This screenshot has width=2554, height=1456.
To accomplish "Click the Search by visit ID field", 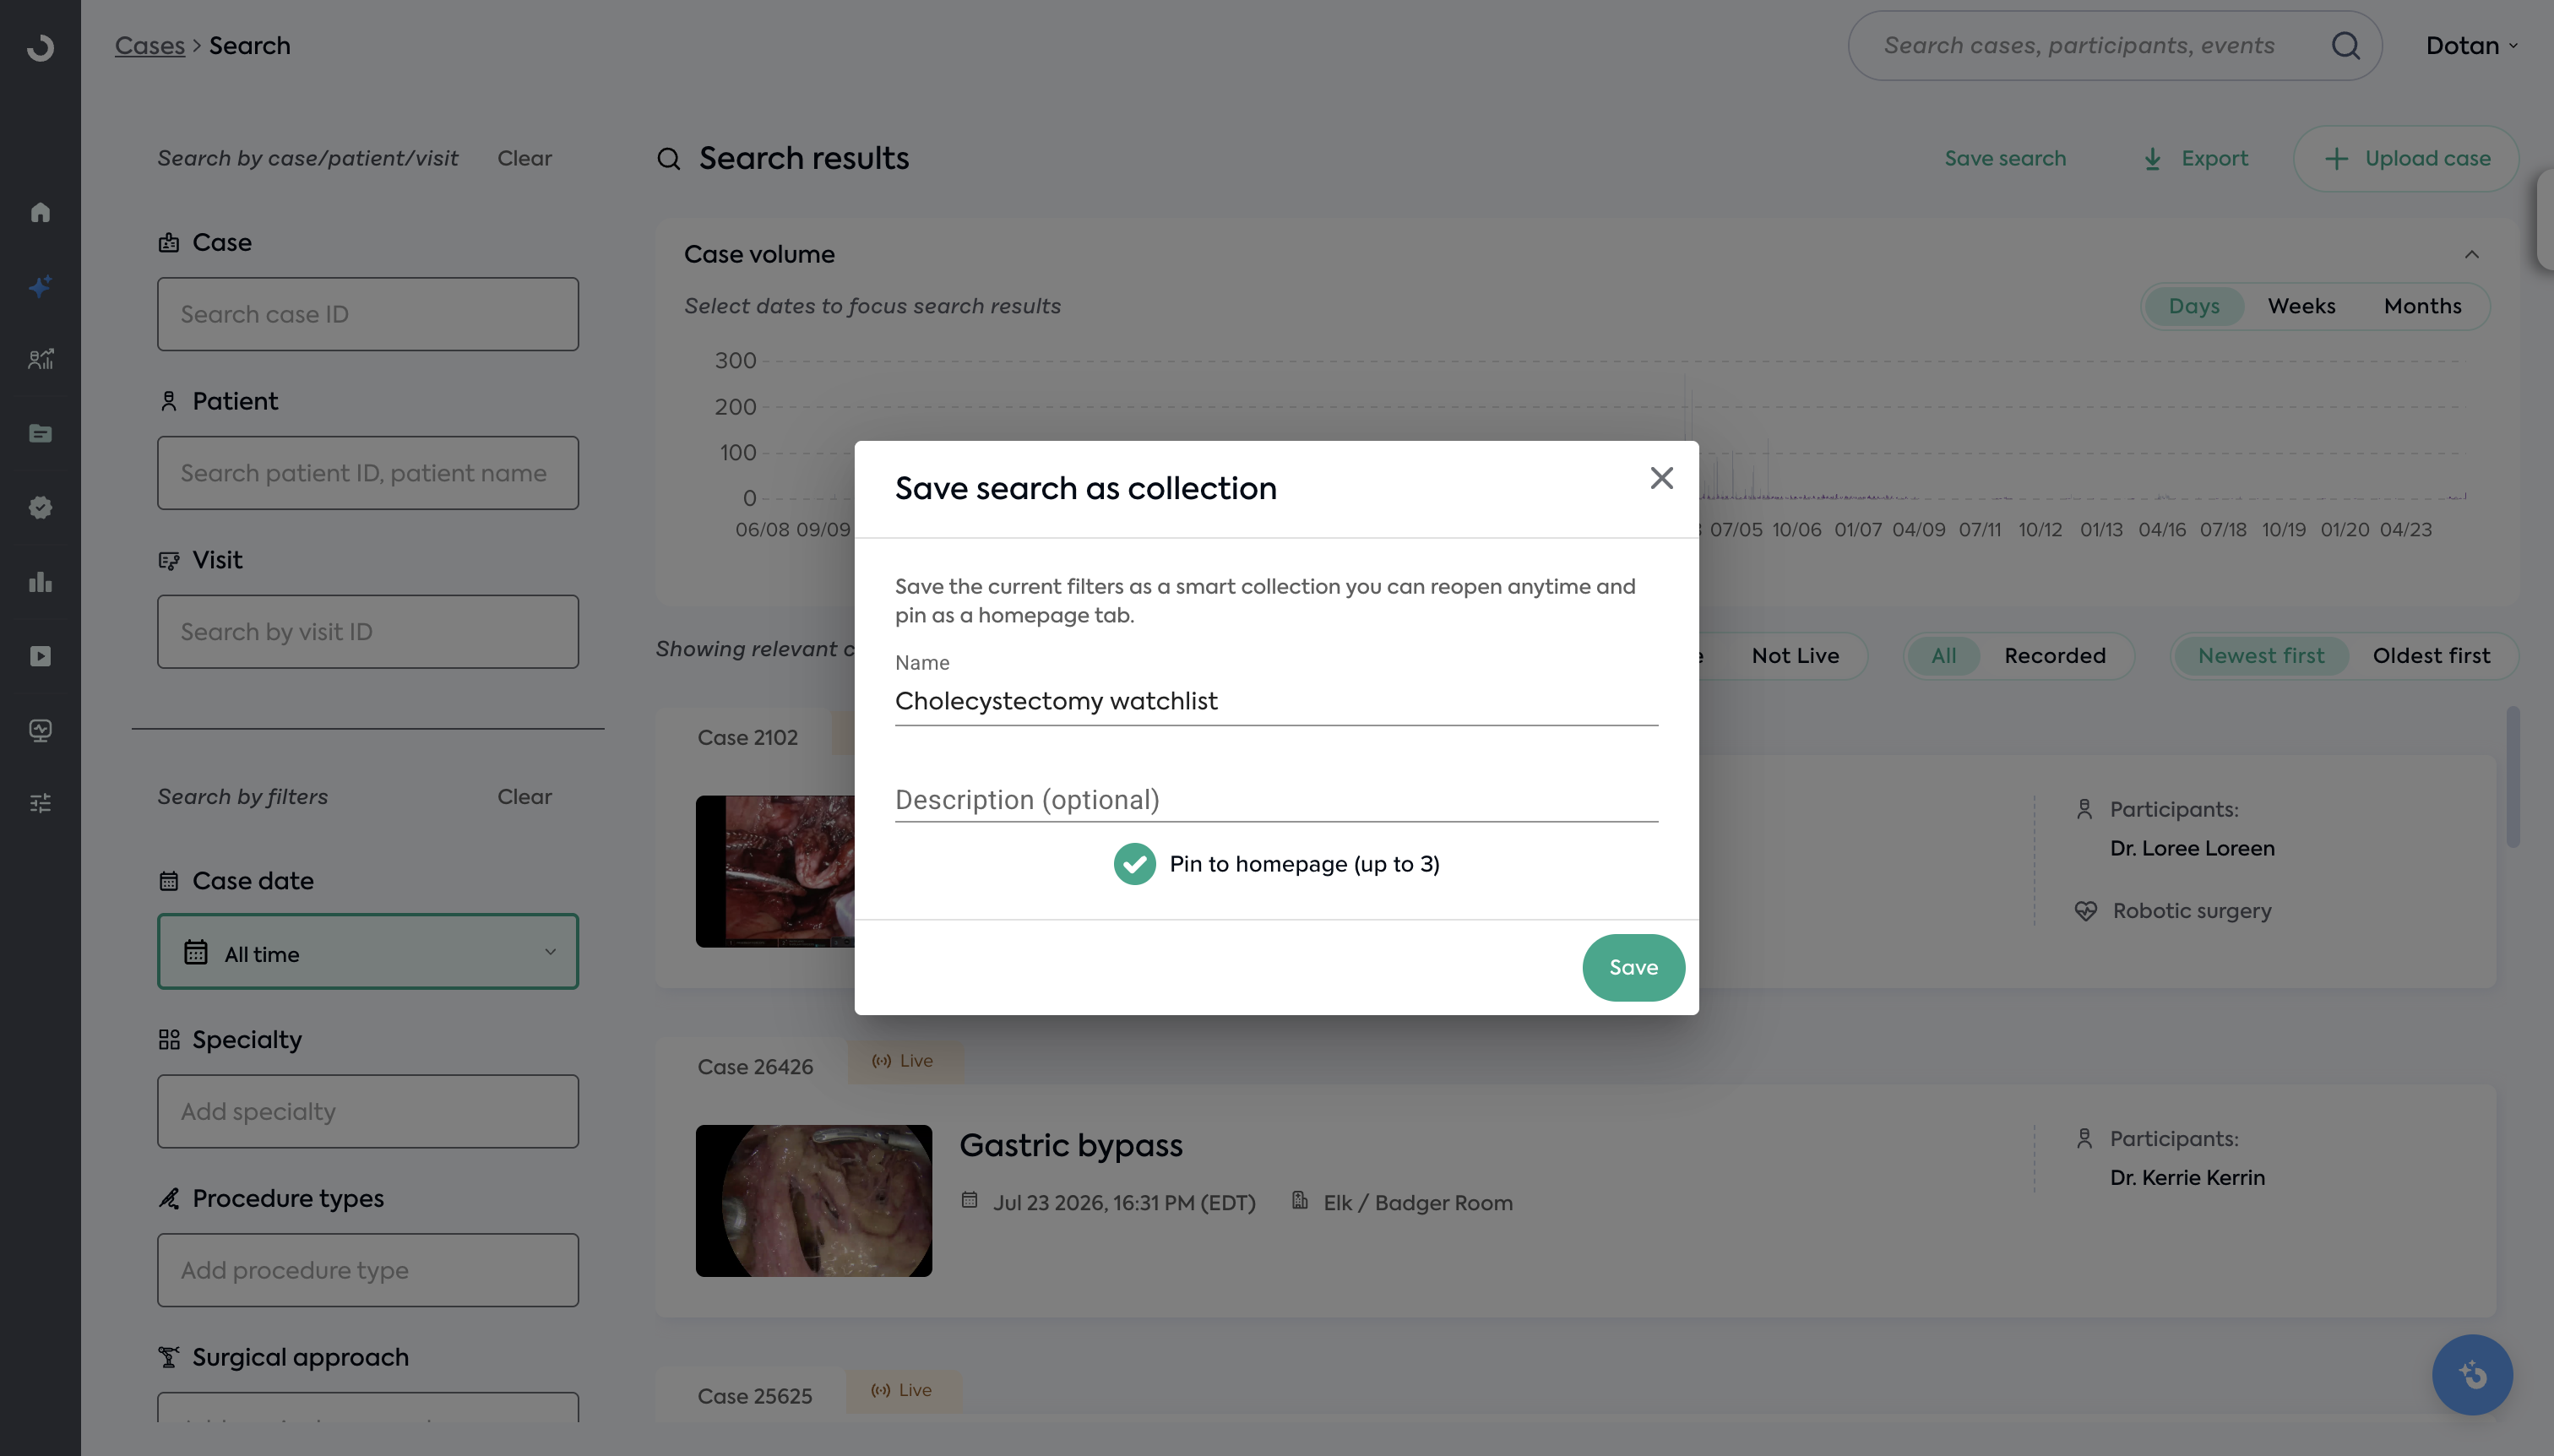I will point(368,632).
